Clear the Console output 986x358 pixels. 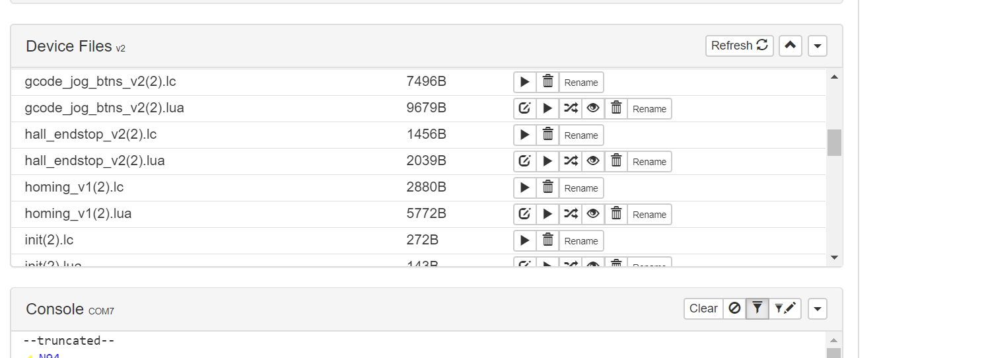click(x=703, y=308)
